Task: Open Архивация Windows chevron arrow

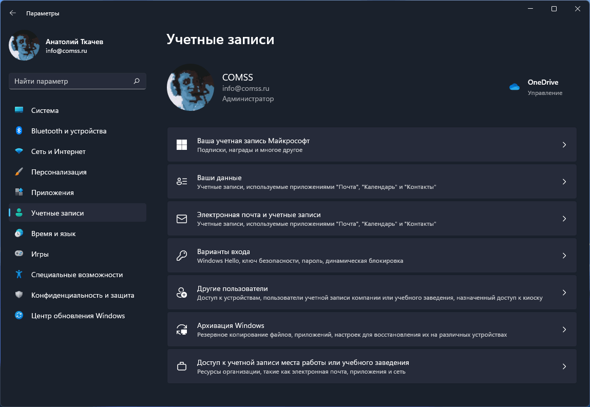Action: click(x=564, y=330)
